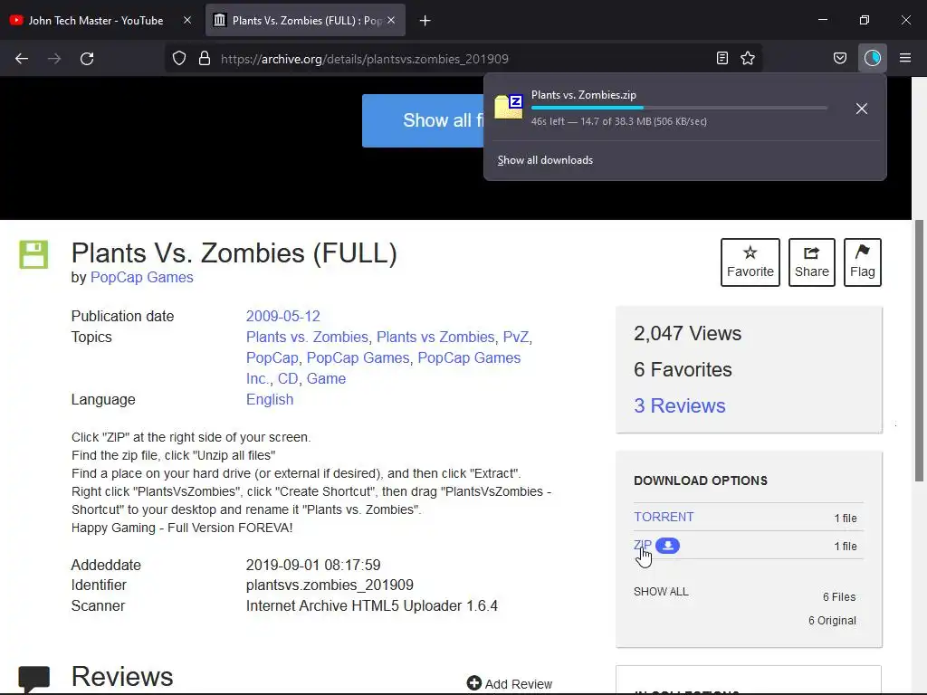Click the Favorite button
The height and width of the screenshot is (695, 927).
tap(750, 262)
